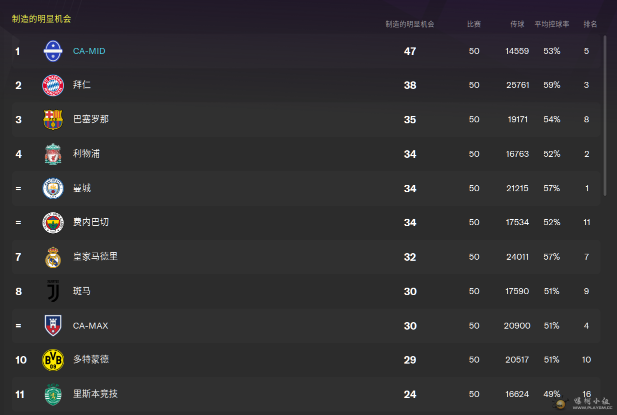
Task: Click the Liverpool club crest
Action: pyautogui.click(x=53, y=154)
